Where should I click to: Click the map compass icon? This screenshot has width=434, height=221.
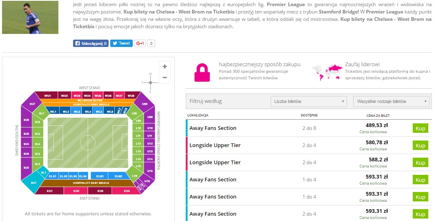[150, 82]
